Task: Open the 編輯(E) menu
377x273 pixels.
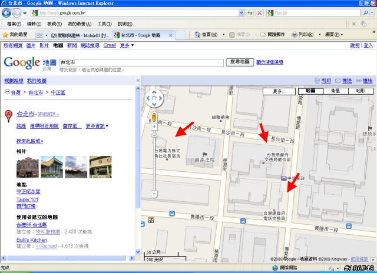Action: click(x=34, y=24)
